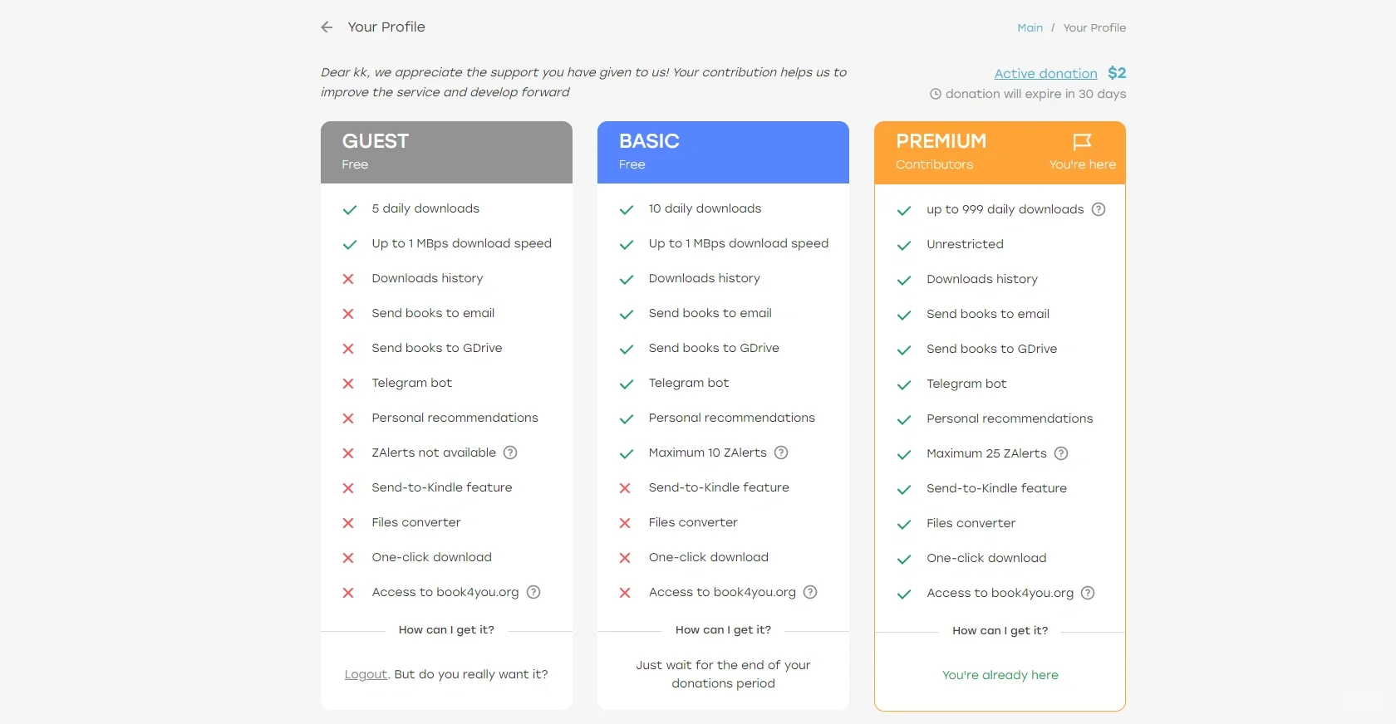Click help icon next to 999 daily downloads

tap(1099, 209)
